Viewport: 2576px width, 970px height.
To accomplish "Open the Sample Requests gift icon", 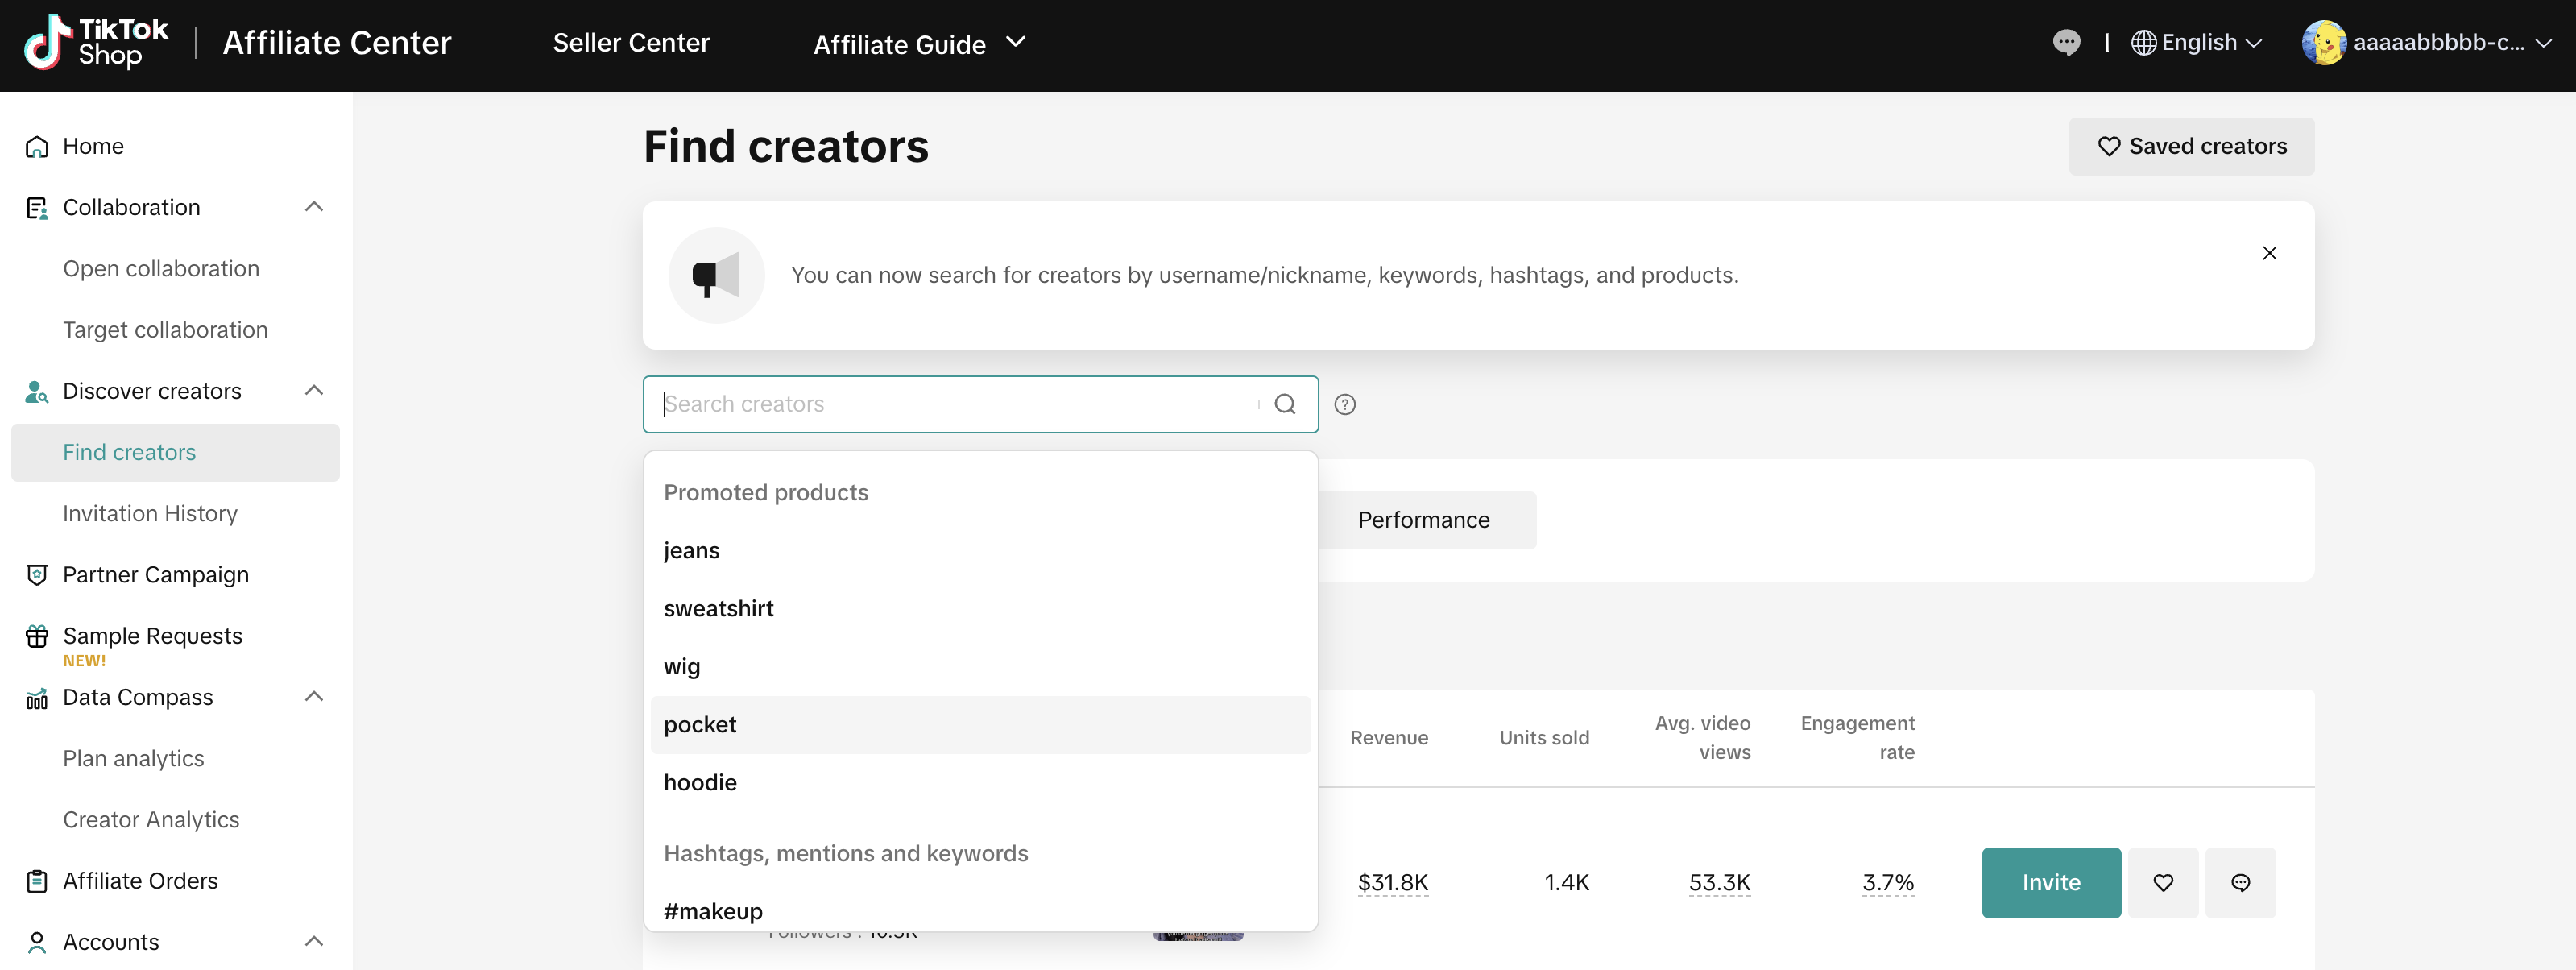I will [37, 636].
